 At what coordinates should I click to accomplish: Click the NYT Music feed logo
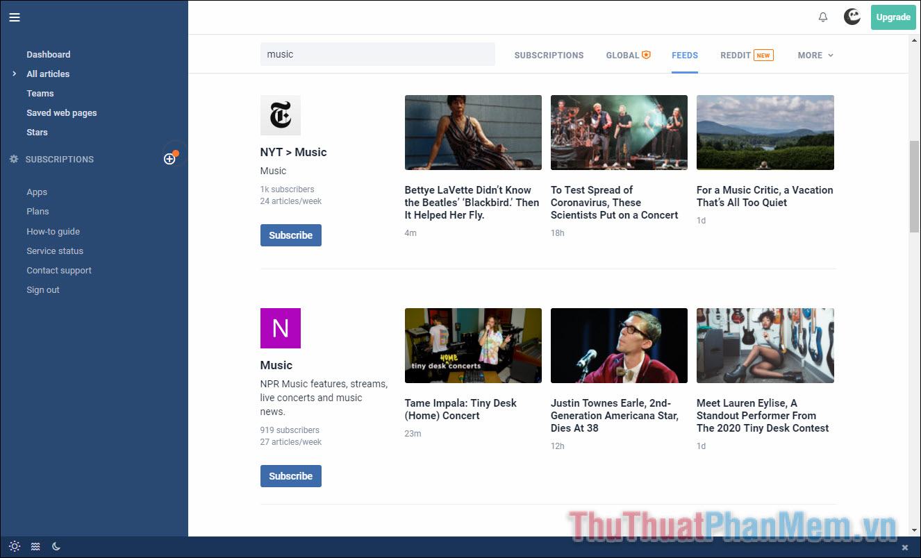coord(281,115)
